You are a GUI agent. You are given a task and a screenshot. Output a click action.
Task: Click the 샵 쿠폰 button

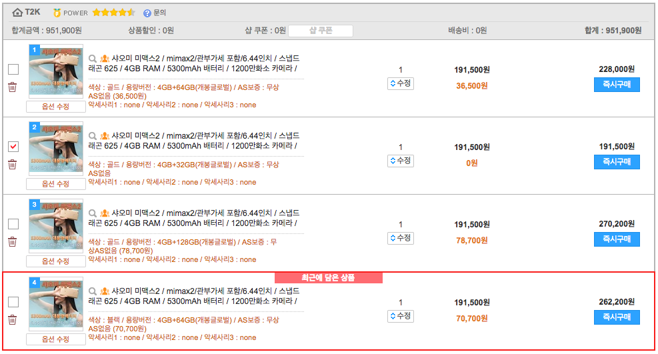pyautogui.click(x=321, y=31)
